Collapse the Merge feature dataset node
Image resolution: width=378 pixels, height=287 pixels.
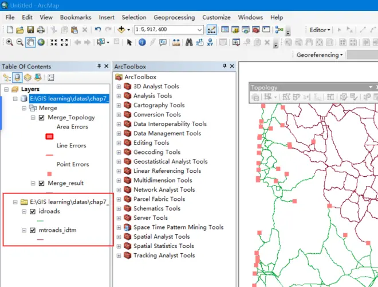24,108
